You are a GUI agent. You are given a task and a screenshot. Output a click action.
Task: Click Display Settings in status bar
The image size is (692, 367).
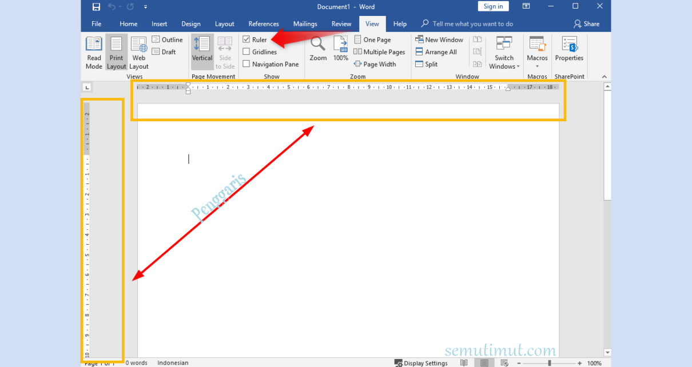click(421, 363)
